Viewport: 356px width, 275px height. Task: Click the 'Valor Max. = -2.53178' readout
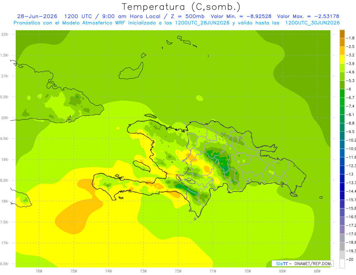(308, 16)
